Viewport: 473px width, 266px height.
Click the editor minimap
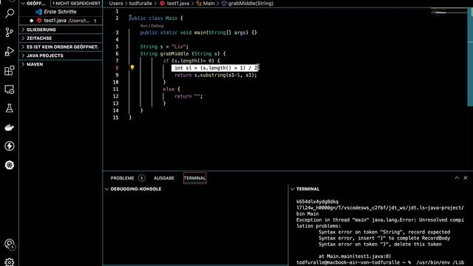(x=448, y=12)
